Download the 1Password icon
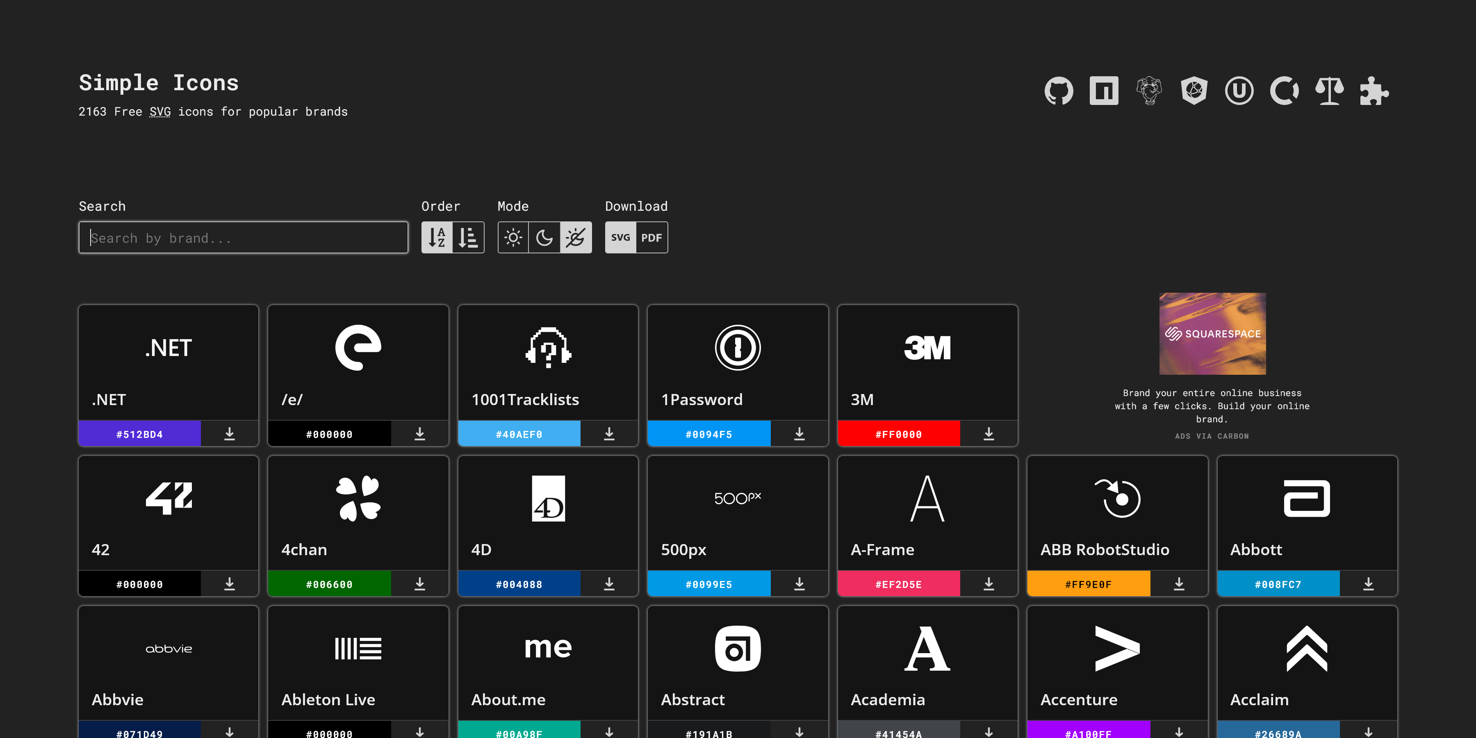The width and height of the screenshot is (1476, 738). 799,434
